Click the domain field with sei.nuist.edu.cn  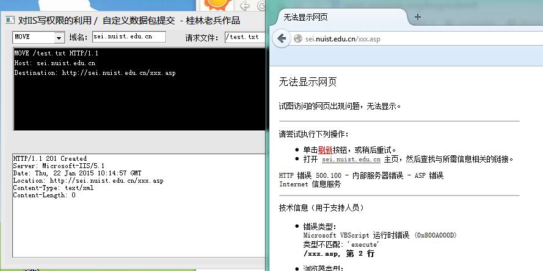coord(129,37)
